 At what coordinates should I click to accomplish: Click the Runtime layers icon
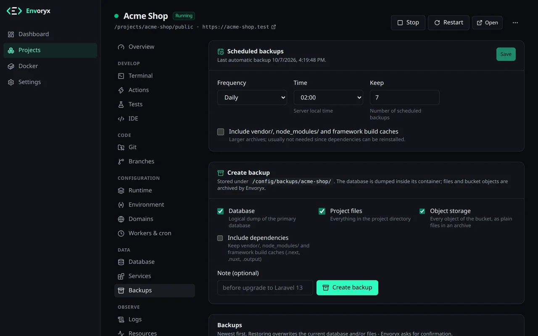click(x=121, y=190)
